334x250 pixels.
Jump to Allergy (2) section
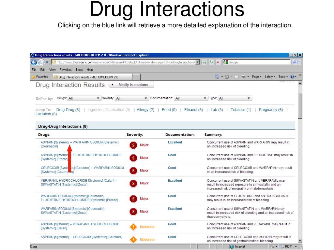click(145, 110)
